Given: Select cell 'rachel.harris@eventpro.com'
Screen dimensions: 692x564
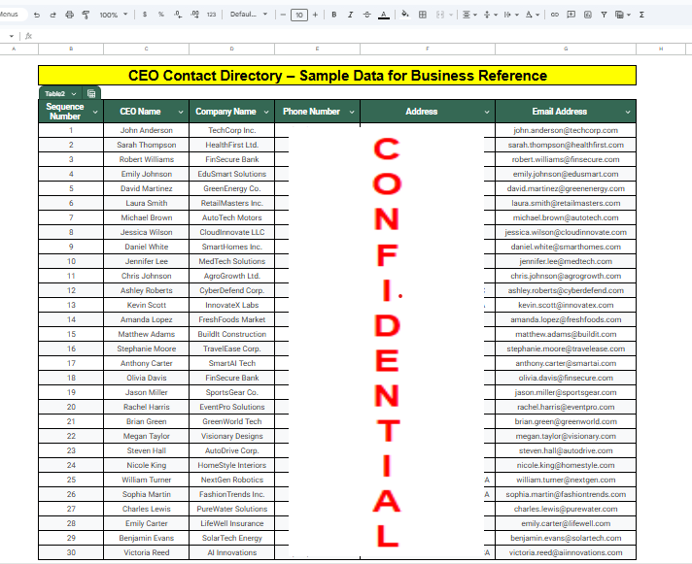Looking at the screenshot, I should click(566, 407).
